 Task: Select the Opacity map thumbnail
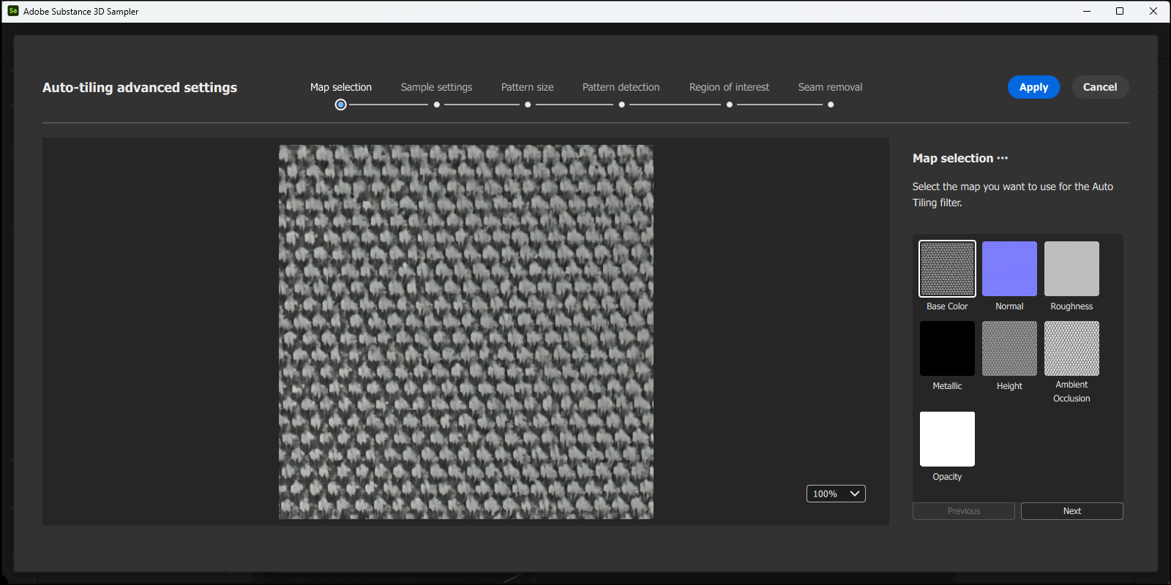(947, 439)
